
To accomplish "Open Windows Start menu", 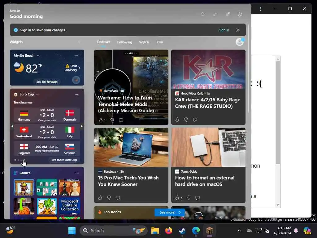I will pyautogui.click(x=72, y=231).
